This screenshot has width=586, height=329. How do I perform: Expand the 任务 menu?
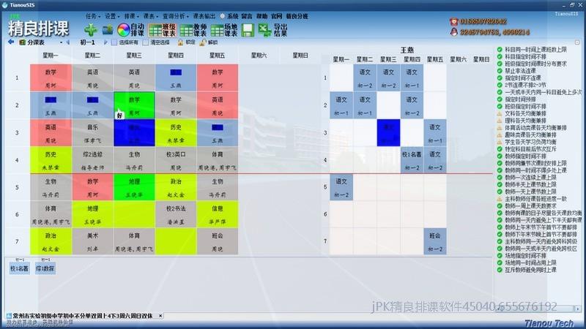[93, 16]
